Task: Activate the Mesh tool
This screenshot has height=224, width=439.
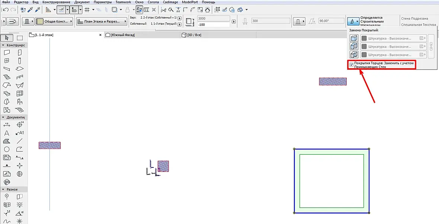Action: pos(20,110)
